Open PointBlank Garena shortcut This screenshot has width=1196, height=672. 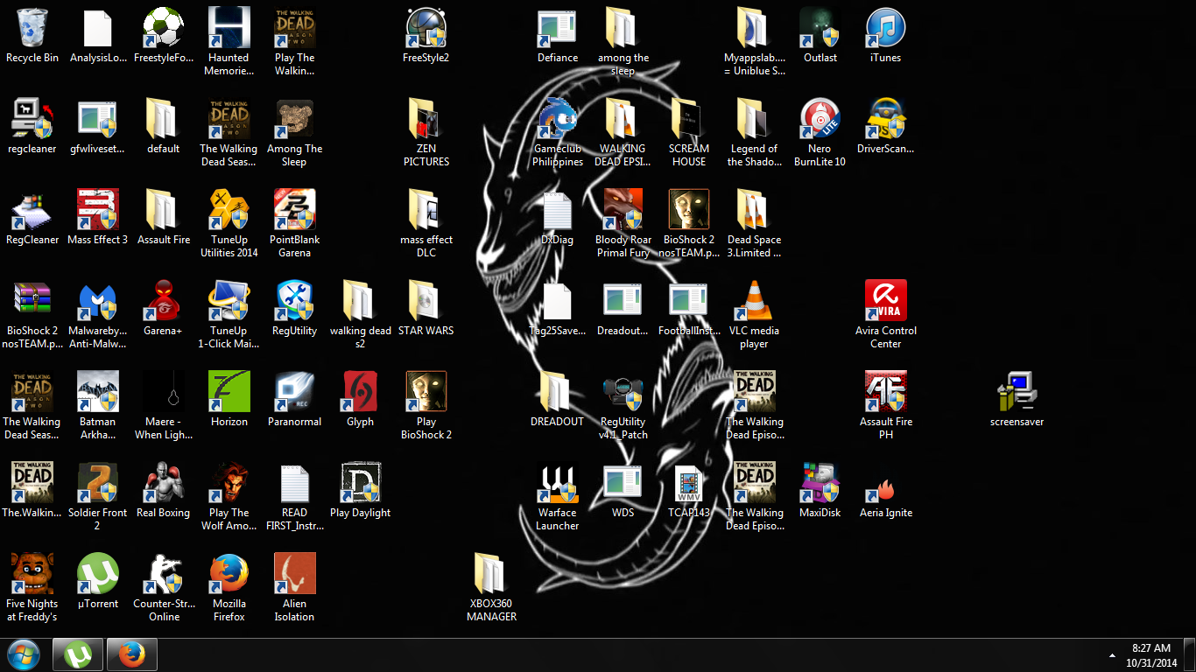tap(295, 210)
